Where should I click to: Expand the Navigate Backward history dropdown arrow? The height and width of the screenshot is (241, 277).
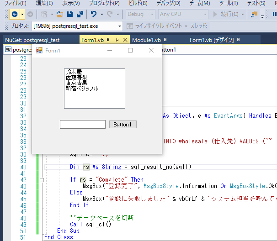point(22,14)
